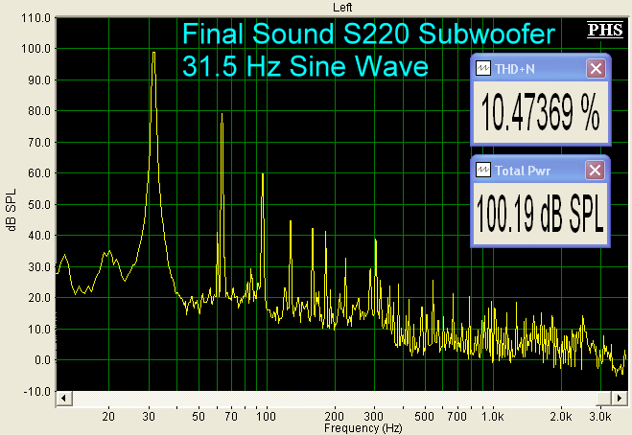Image resolution: width=632 pixels, height=435 pixels.
Task: Click the 110.0 y-axis value
Action: pyautogui.click(x=35, y=18)
